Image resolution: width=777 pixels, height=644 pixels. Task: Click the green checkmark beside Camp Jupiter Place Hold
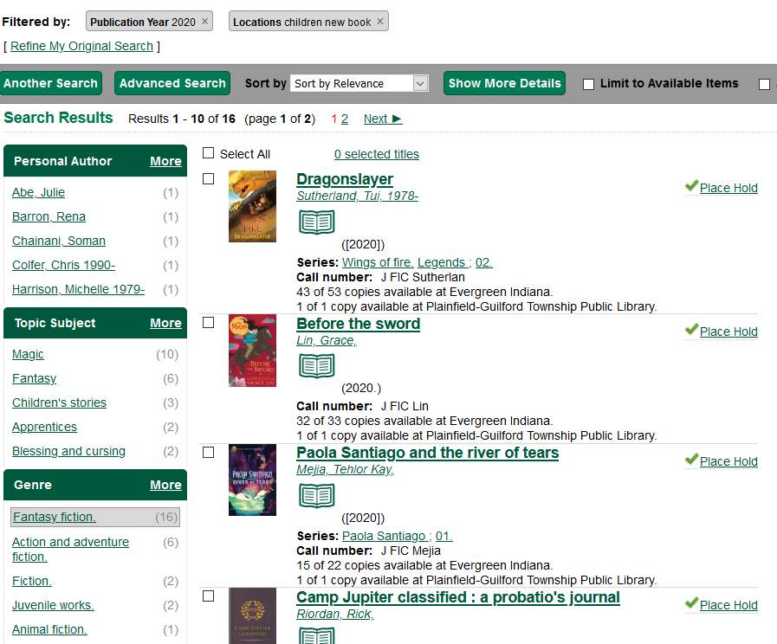691,603
